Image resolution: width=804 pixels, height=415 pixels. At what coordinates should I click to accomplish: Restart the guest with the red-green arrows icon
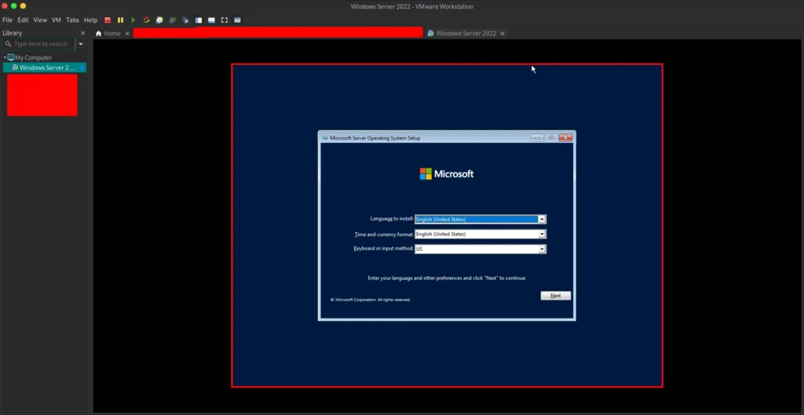pyautogui.click(x=147, y=20)
